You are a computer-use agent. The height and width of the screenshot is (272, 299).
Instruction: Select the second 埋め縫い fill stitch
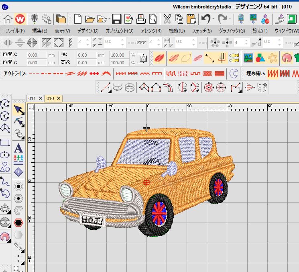pos(285,74)
